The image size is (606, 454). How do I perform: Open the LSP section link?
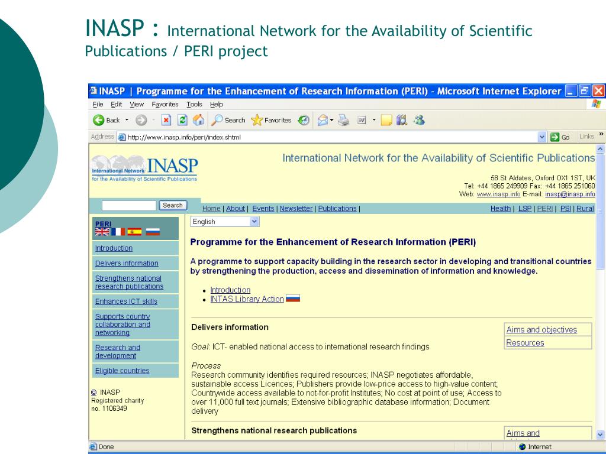[x=525, y=209]
